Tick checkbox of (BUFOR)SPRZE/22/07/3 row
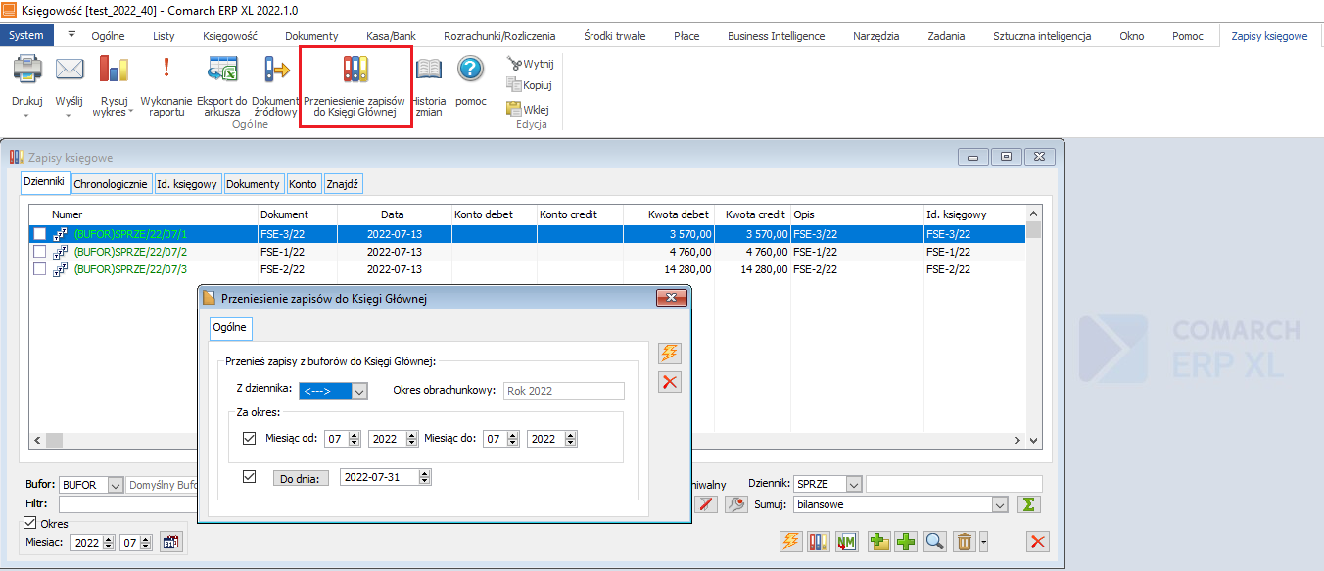Viewport: 1324px width, 571px height. (39, 269)
